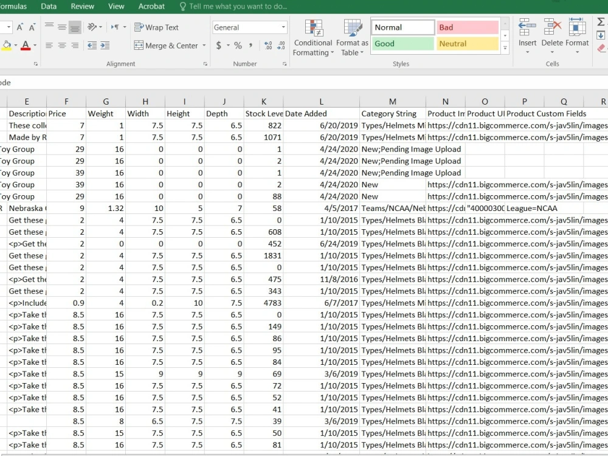608x456 pixels.
Task: Open Merge & Center dropdown arrow
Action: [x=204, y=46]
